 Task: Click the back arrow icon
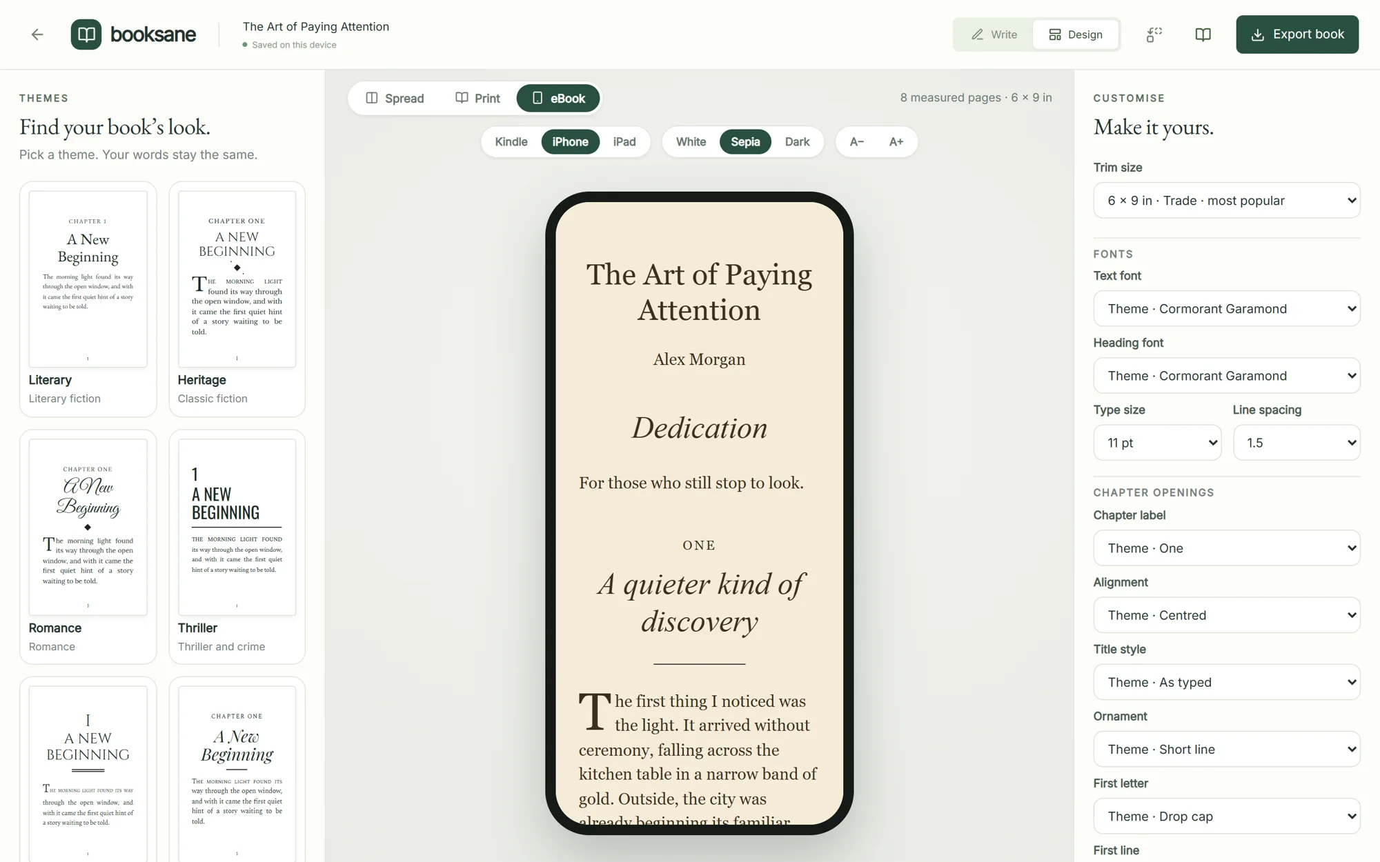point(37,34)
